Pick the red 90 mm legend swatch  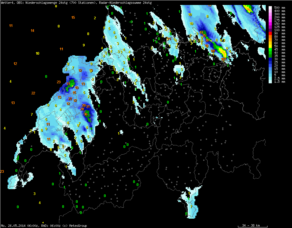[x=270, y=33]
